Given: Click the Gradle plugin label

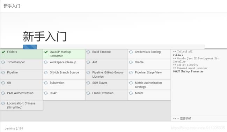Looking at the screenshot, I should tap(139, 62).
